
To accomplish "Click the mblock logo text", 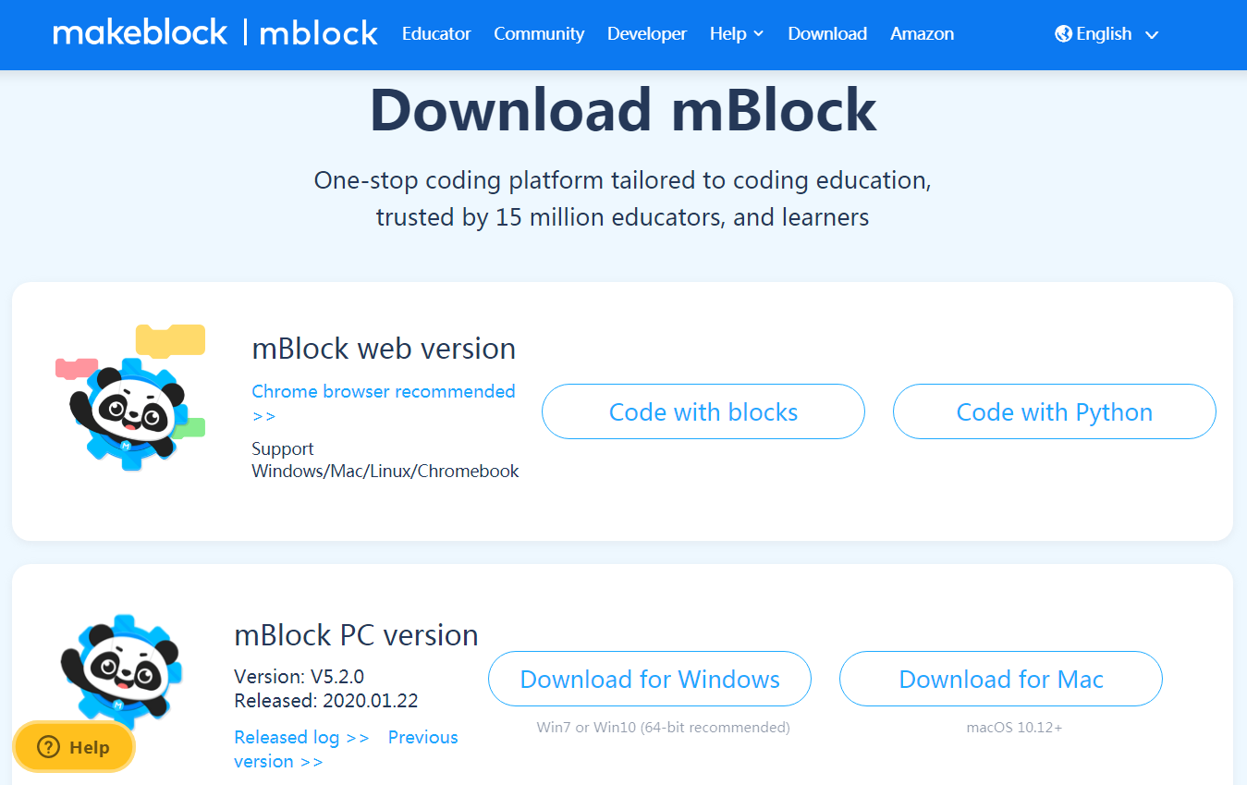I will pos(319,34).
